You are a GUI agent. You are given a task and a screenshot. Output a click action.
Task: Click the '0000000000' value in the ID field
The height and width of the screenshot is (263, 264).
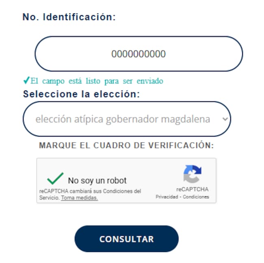138,54
